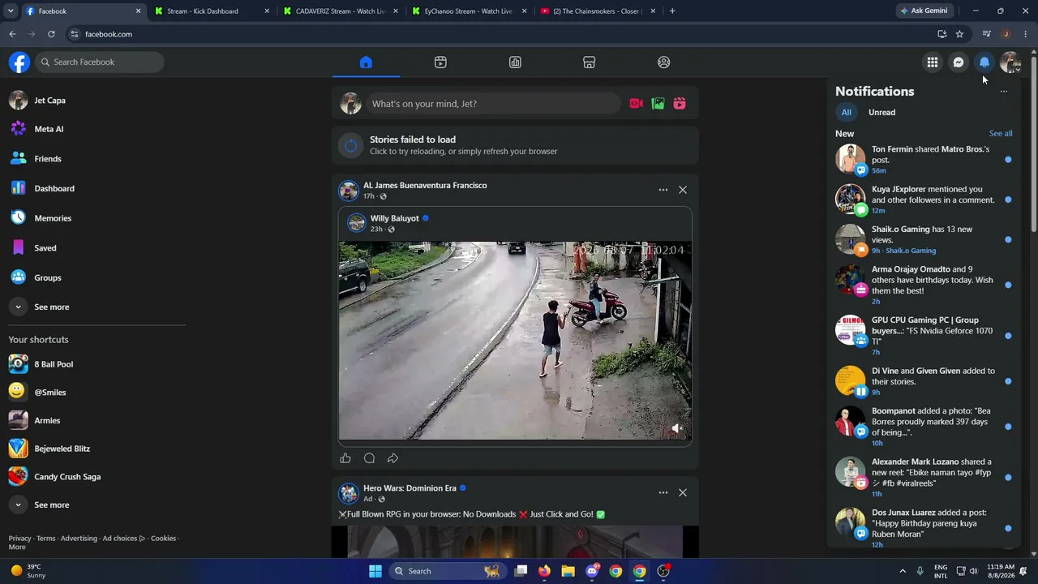Switch to EyChanoo Stream browser tab

coord(469,11)
